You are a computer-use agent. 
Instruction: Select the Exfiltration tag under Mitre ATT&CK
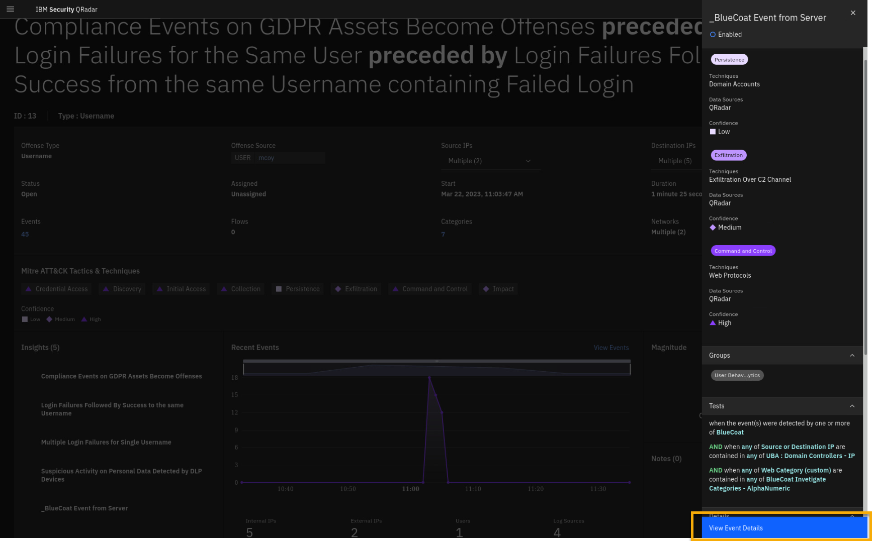click(x=356, y=289)
